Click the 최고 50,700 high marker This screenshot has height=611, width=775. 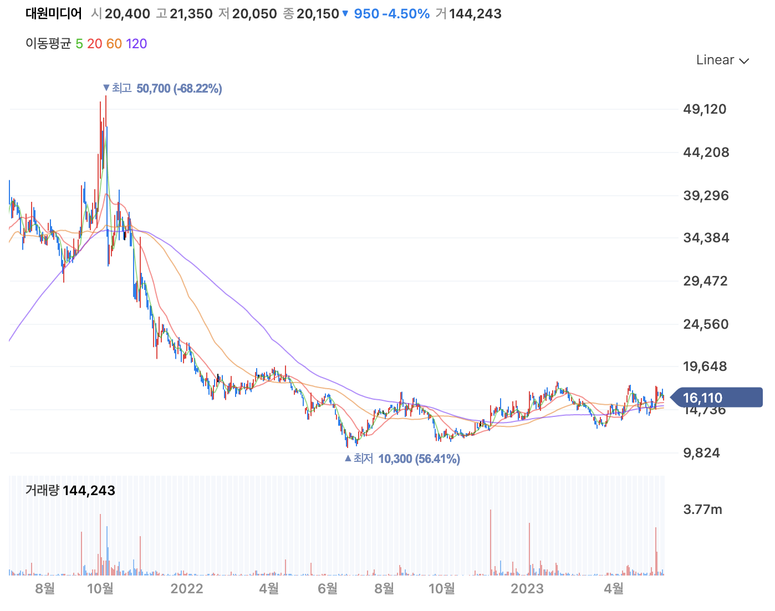[162, 89]
